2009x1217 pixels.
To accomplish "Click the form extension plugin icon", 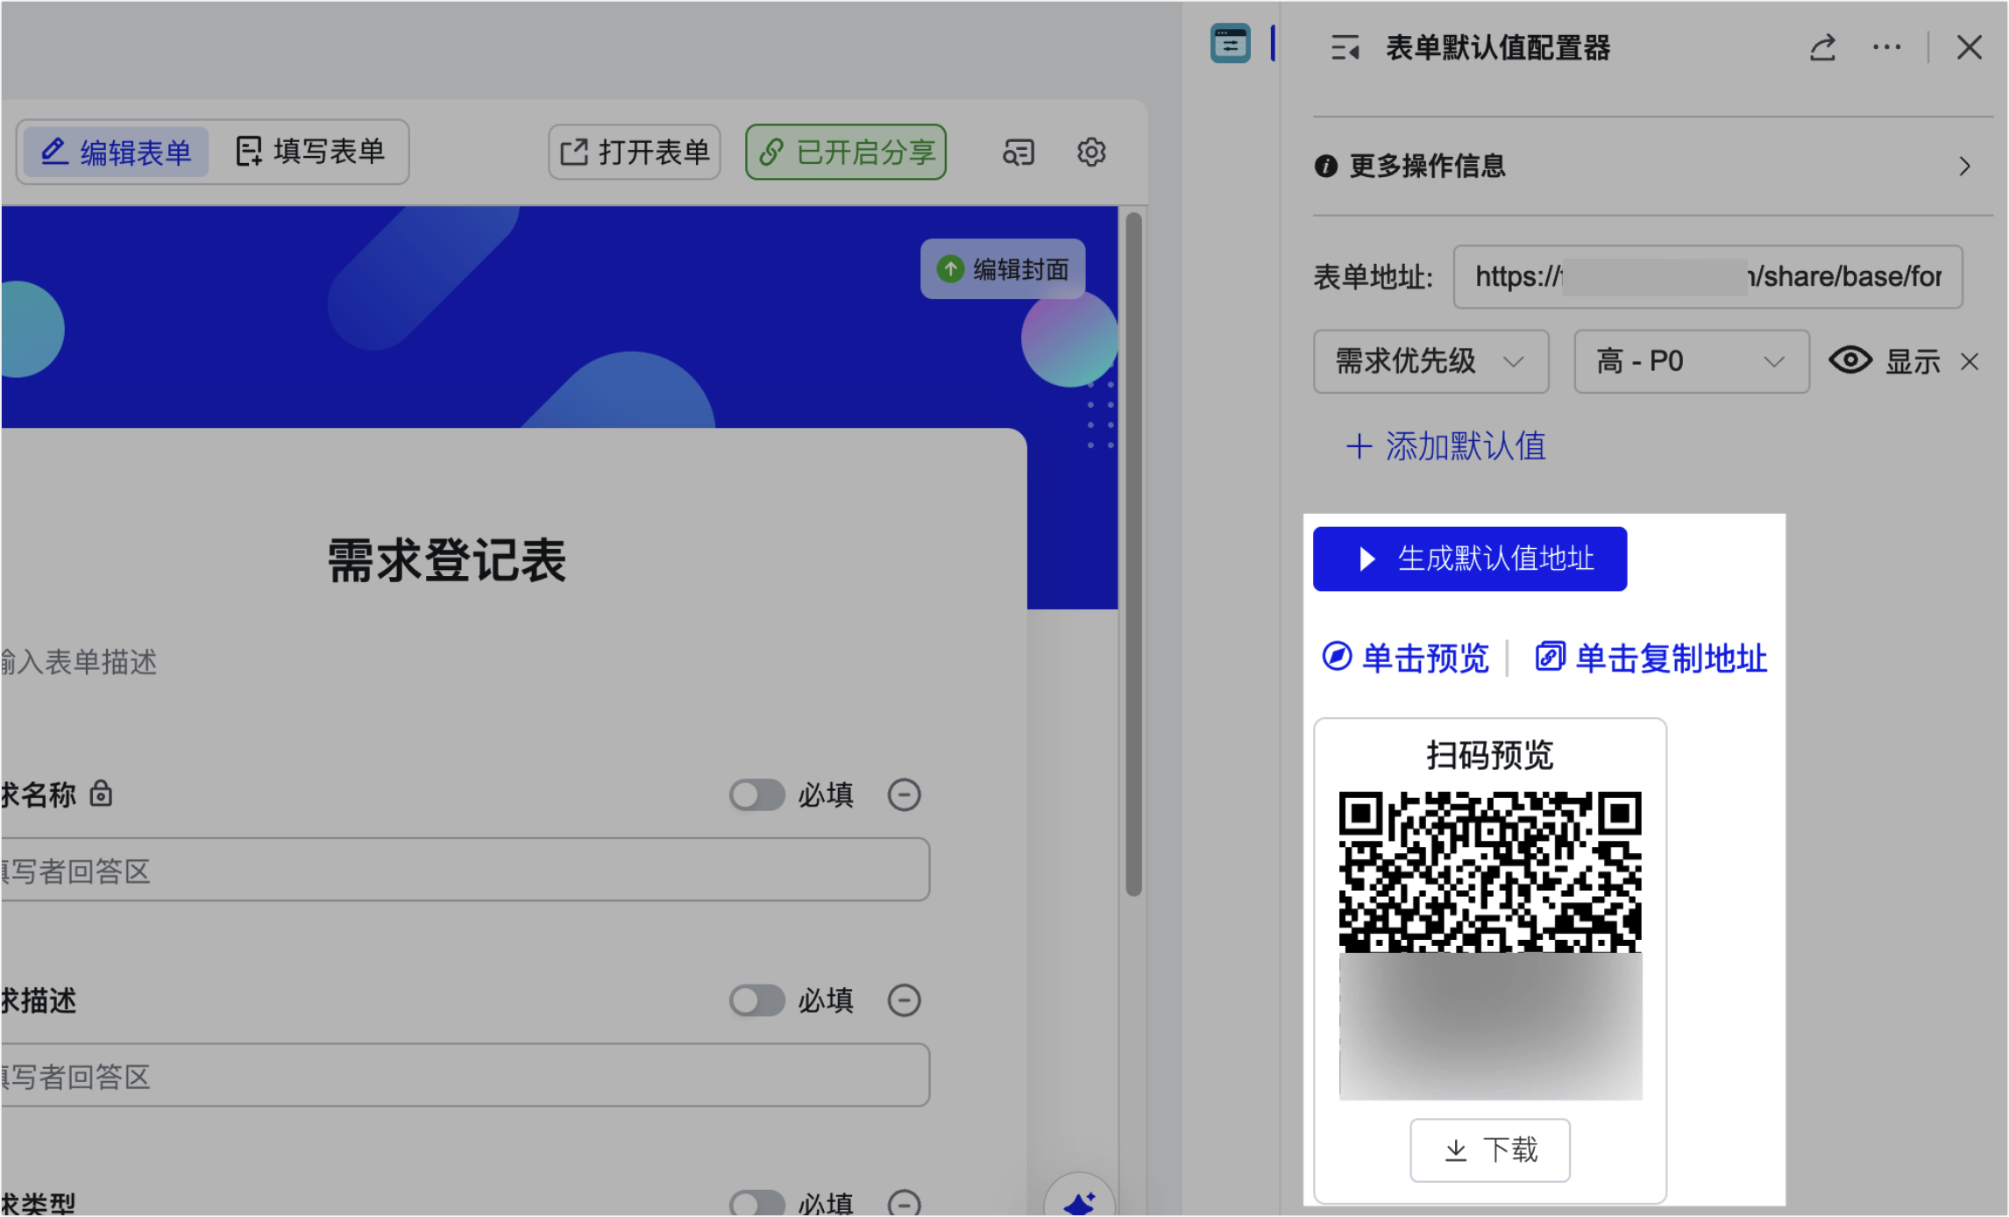I will coord(1230,44).
